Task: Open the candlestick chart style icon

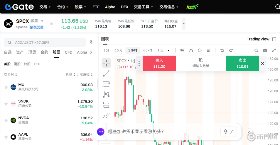Action: point(182,50)
